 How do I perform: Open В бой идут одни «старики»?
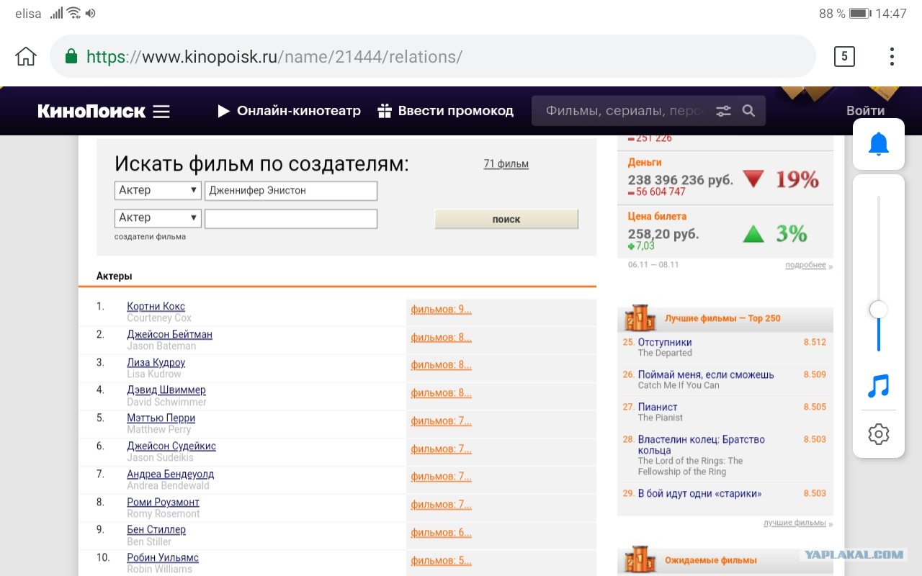coord(699,493)
